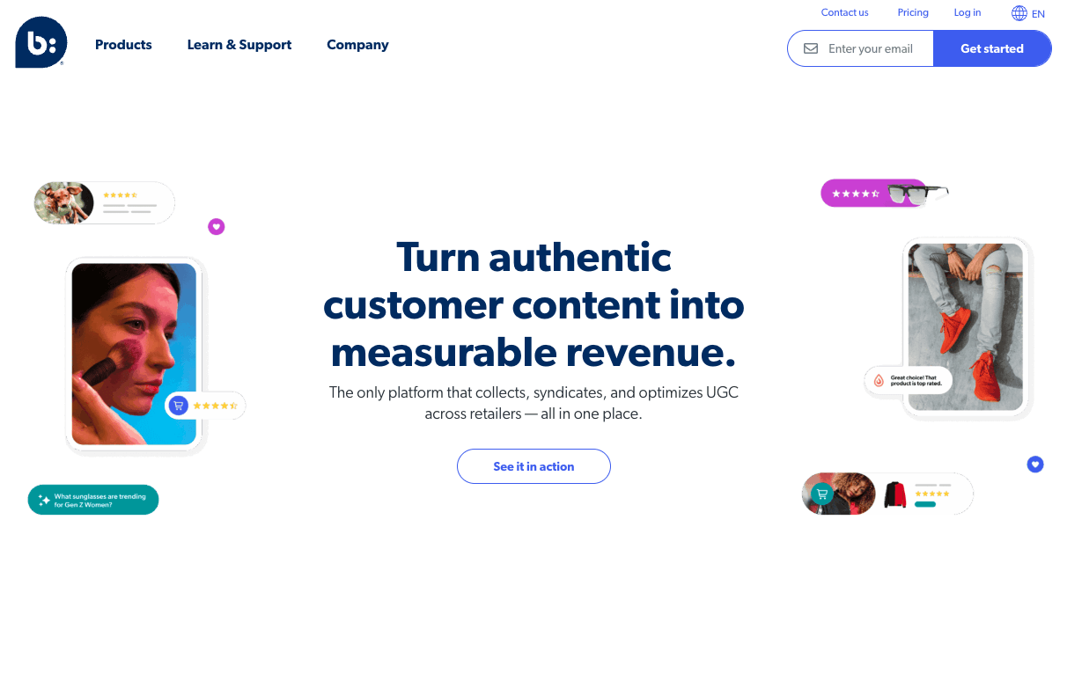Open the EN language selector
Screen dimensions: 1067x688
1038,14
